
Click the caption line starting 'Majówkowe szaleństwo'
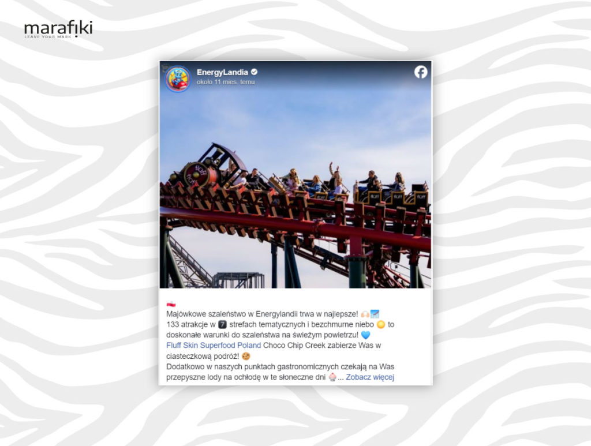[273, 314]
